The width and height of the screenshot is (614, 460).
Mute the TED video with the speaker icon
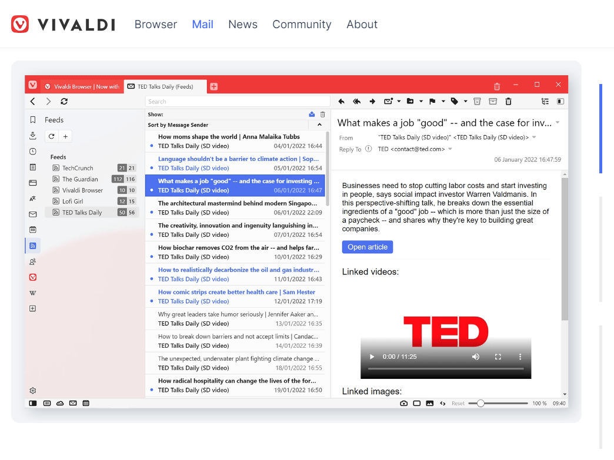click(x=475, y=357)
